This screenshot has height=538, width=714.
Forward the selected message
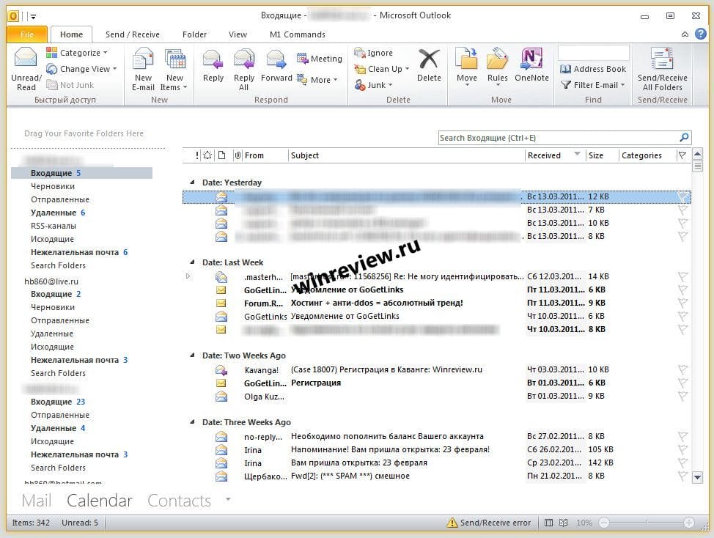[276, 67]
